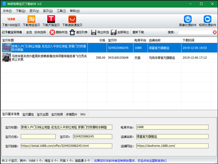Switch to the 宝贝属性 tab

(x=28, y=114)
